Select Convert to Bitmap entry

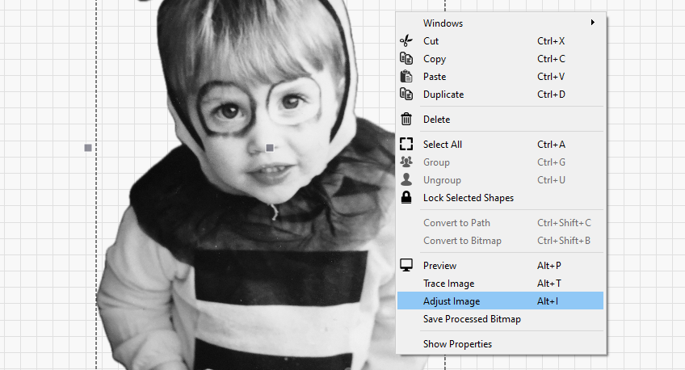pos(461,241)
